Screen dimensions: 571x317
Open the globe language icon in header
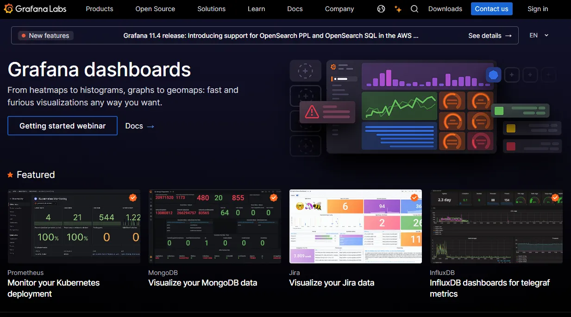click(x=381, y=9)
